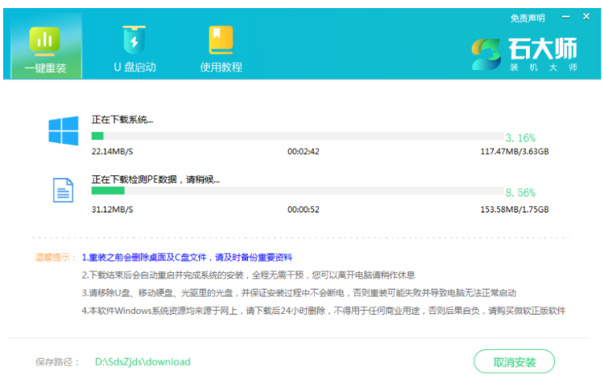Click the 3.16% progress percentage
Image resolution: width=604 pixels, height=383 pixels.
(x=520, y=138)
